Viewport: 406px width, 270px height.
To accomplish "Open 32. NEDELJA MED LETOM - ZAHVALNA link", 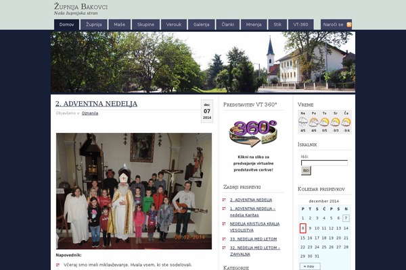I will (255, 251).
